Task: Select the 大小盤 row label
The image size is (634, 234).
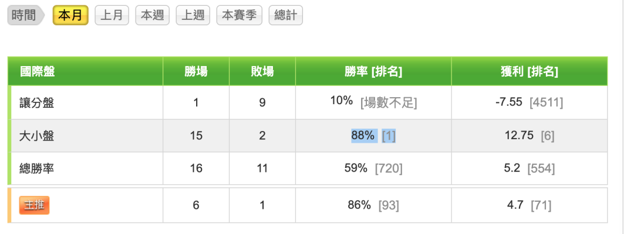Action: coord(37,136)
